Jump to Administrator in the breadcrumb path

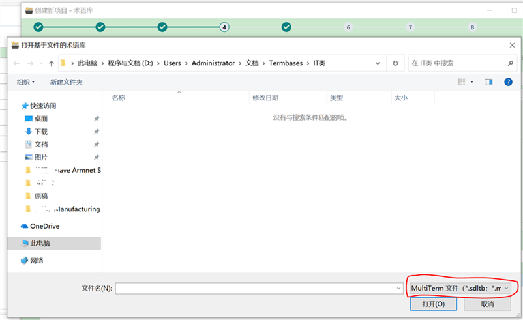213,63
